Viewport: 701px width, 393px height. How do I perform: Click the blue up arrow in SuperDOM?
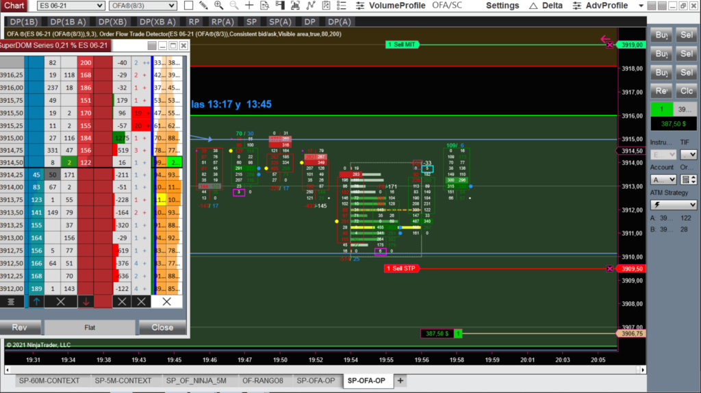(36, 302)
